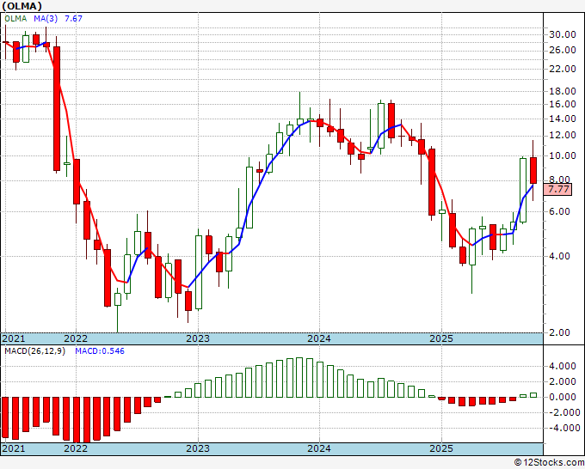The width and height of the screenshot is (585, 469).
Task: Click the 4.000 MACD axis label
Action: [563, 366]
